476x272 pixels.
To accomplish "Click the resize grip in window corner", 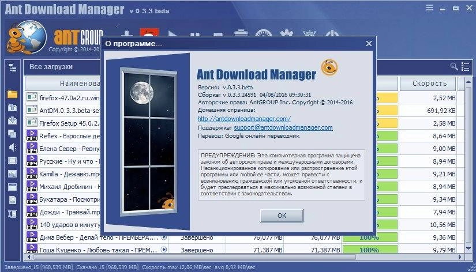I will pos(471,267).
